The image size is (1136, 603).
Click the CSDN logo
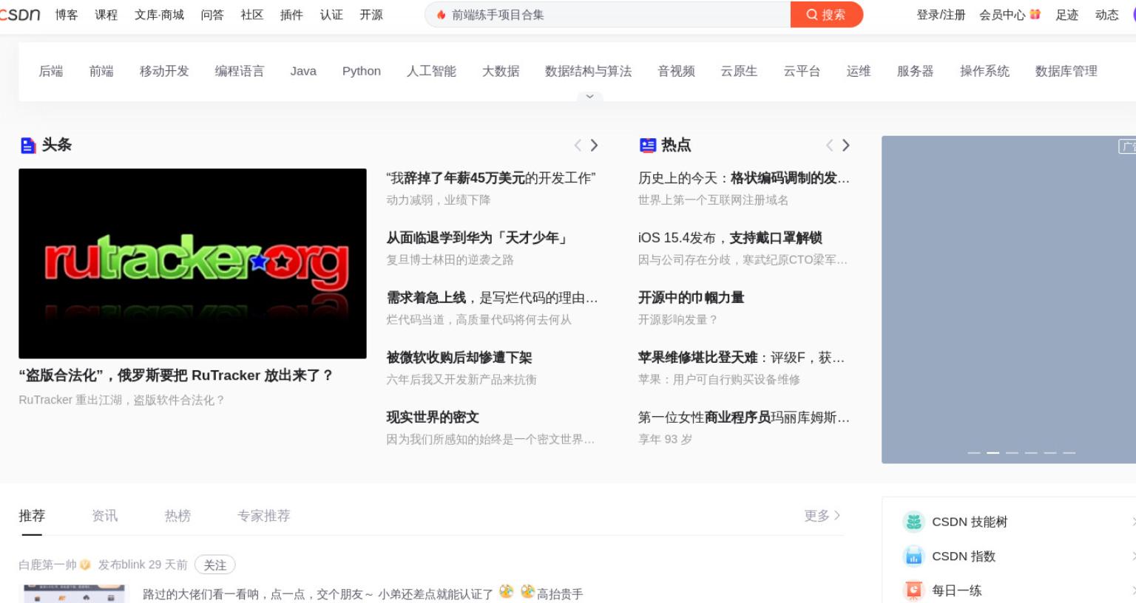20,15
